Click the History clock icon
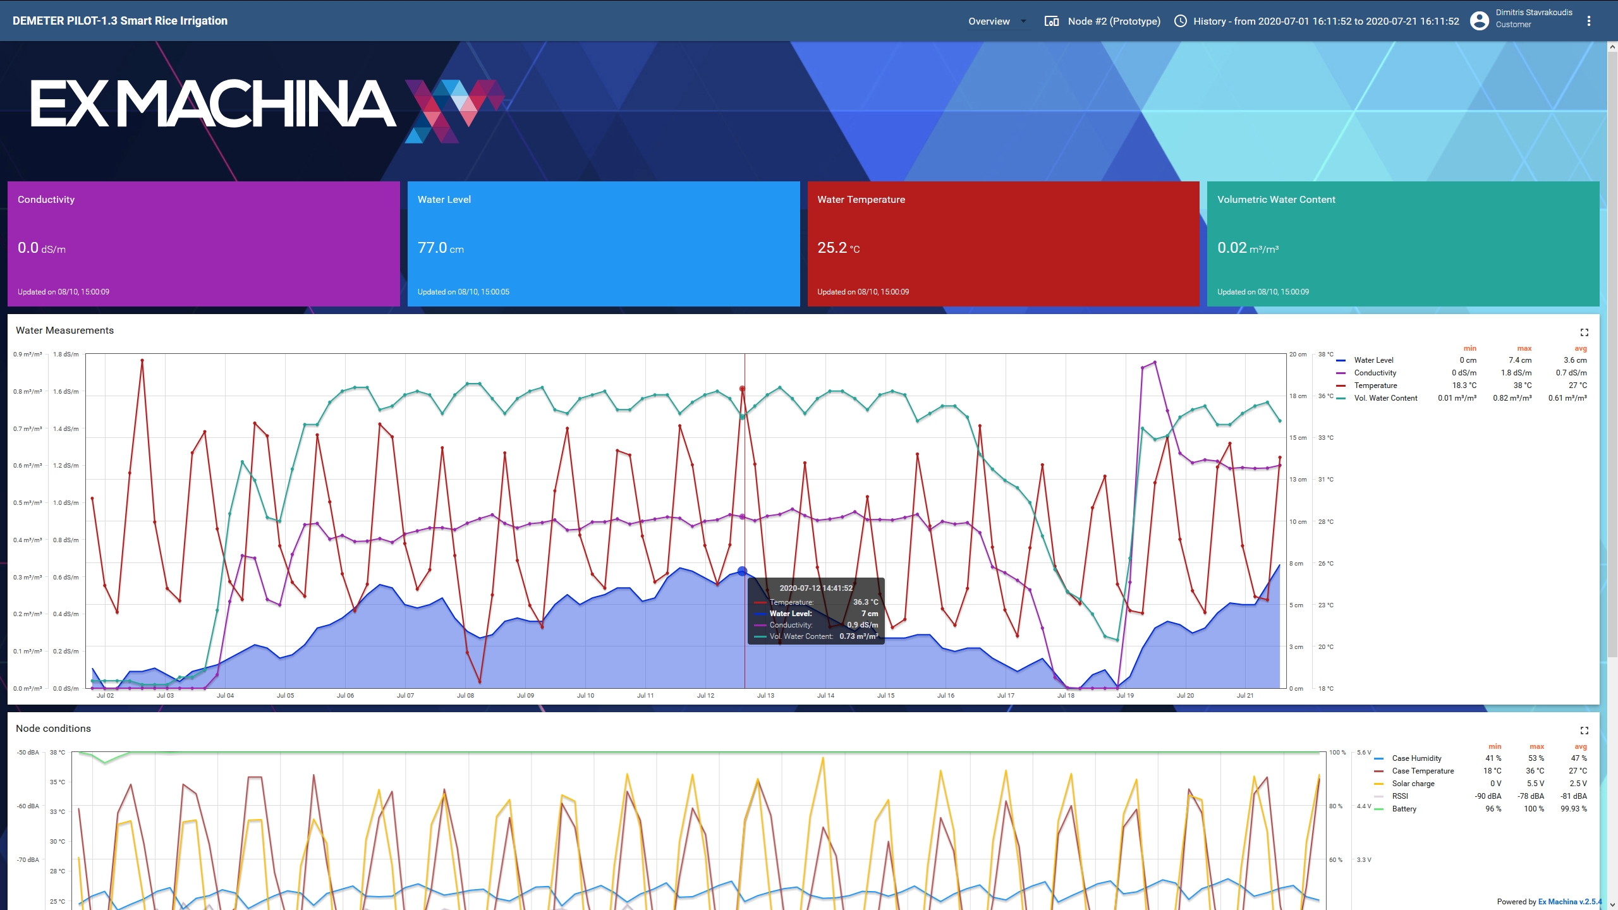 [x=1180, y=21]
